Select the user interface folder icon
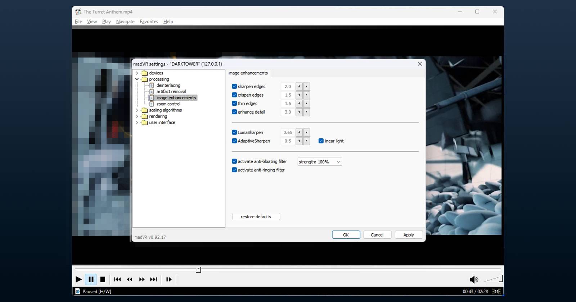The image size is (576, 302). pos(145,123)
